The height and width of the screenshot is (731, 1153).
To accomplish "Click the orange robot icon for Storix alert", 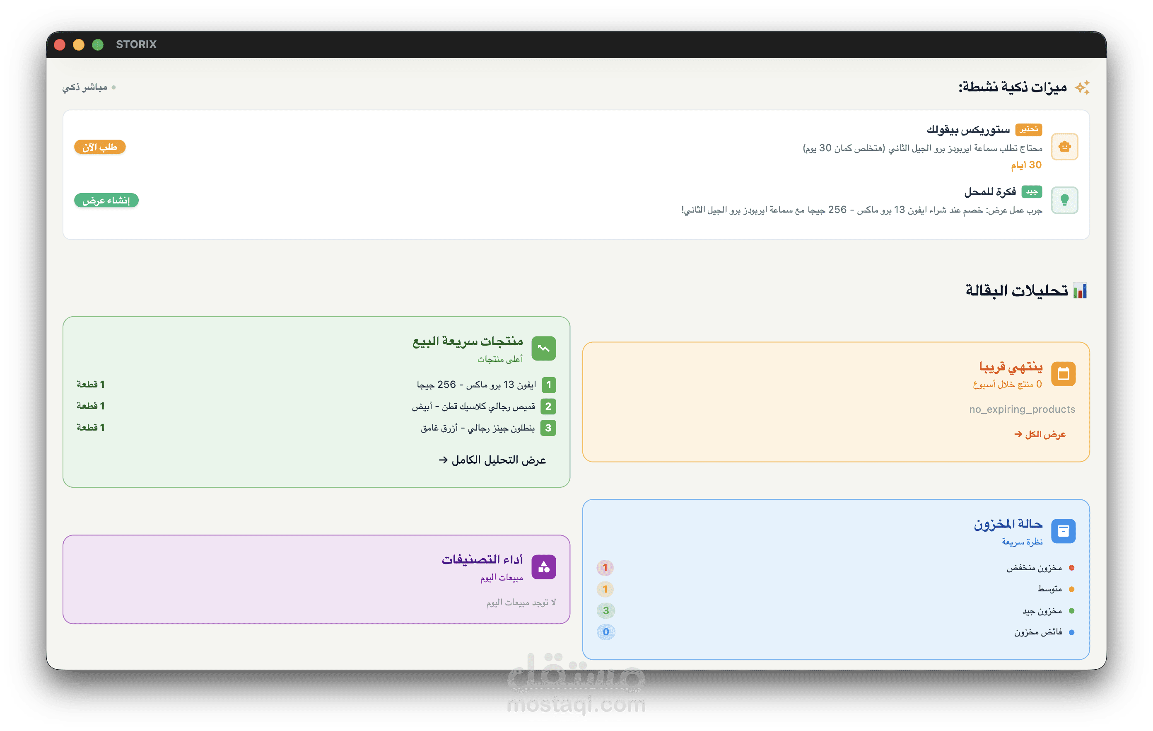I will click(x=1064, y=147).
